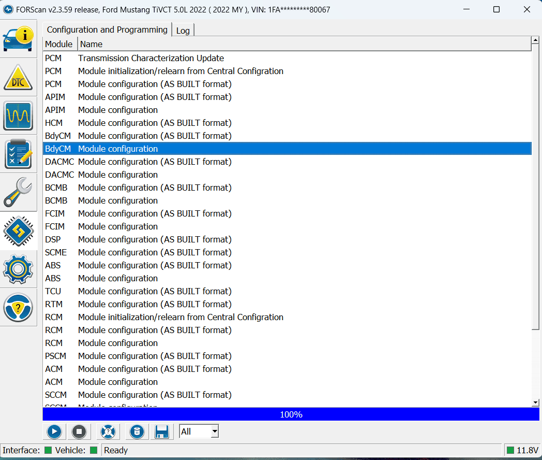Screen dimensions: 542x460
Task: Open the DTC trouble codes section
Action: coord(18,77)
